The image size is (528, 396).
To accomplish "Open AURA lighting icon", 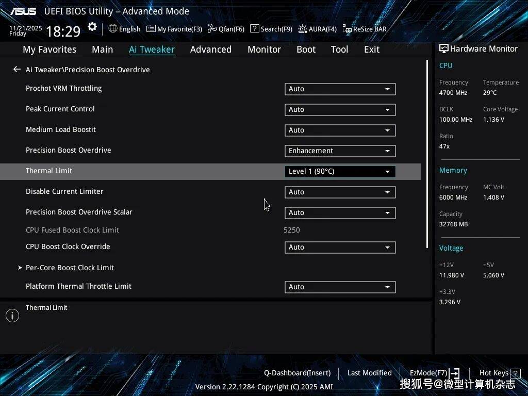I will [x=303, y=29].
